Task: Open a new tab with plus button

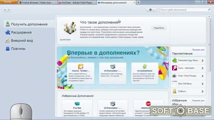Action: coord(138,2)
